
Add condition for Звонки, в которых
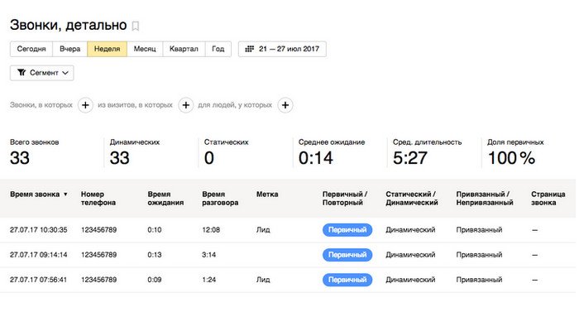pos(85,105)
